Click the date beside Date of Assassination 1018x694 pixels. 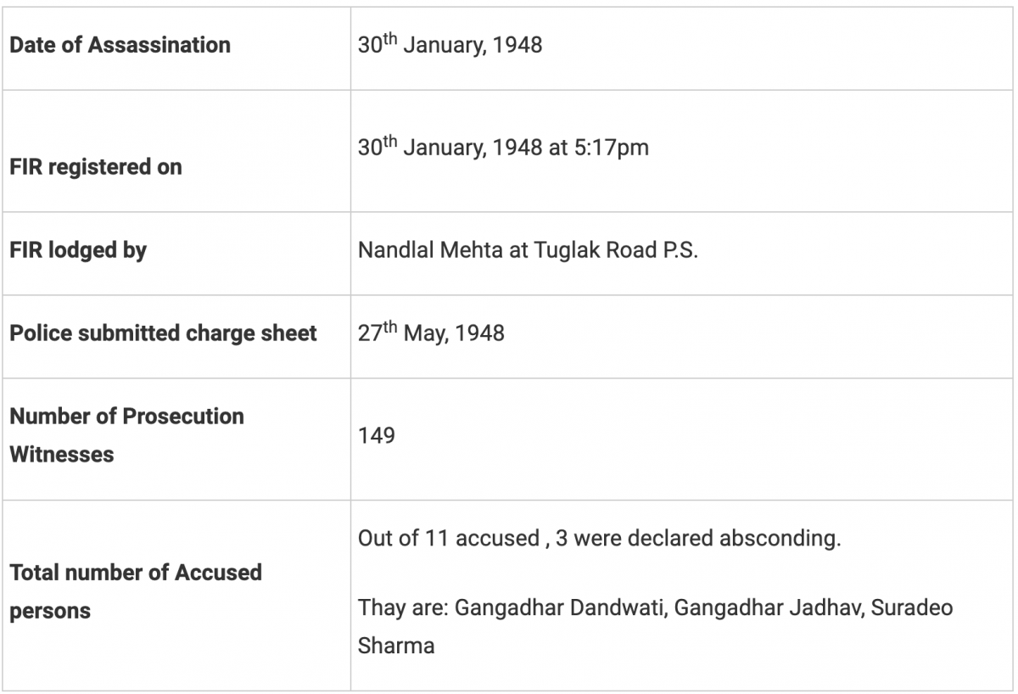click(450, 45)
